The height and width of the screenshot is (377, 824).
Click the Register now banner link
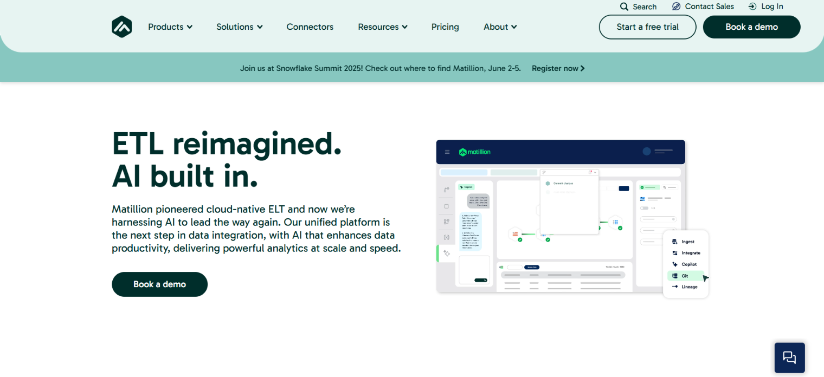click(x=558, y=68)
